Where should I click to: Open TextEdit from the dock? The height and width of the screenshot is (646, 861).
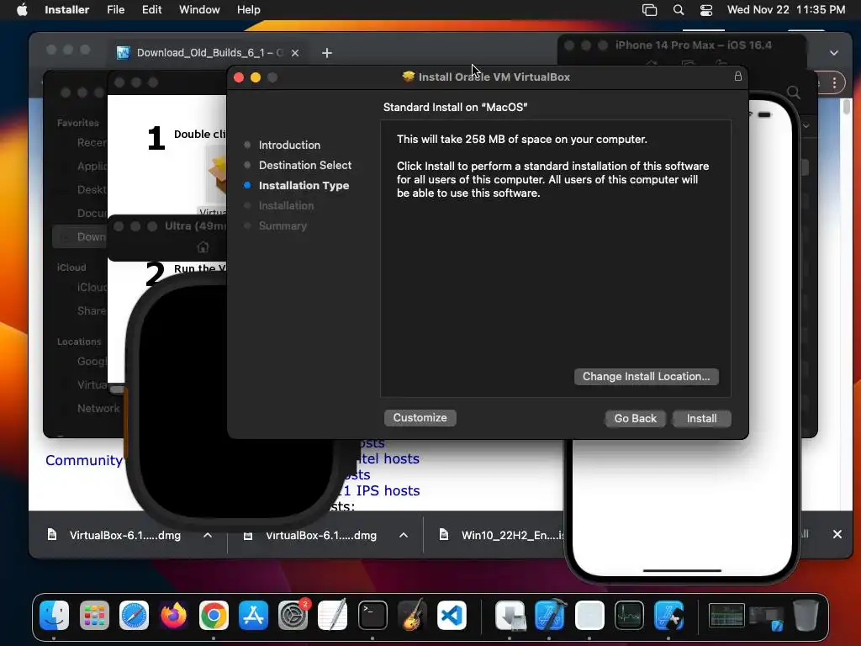pos(333,615)
